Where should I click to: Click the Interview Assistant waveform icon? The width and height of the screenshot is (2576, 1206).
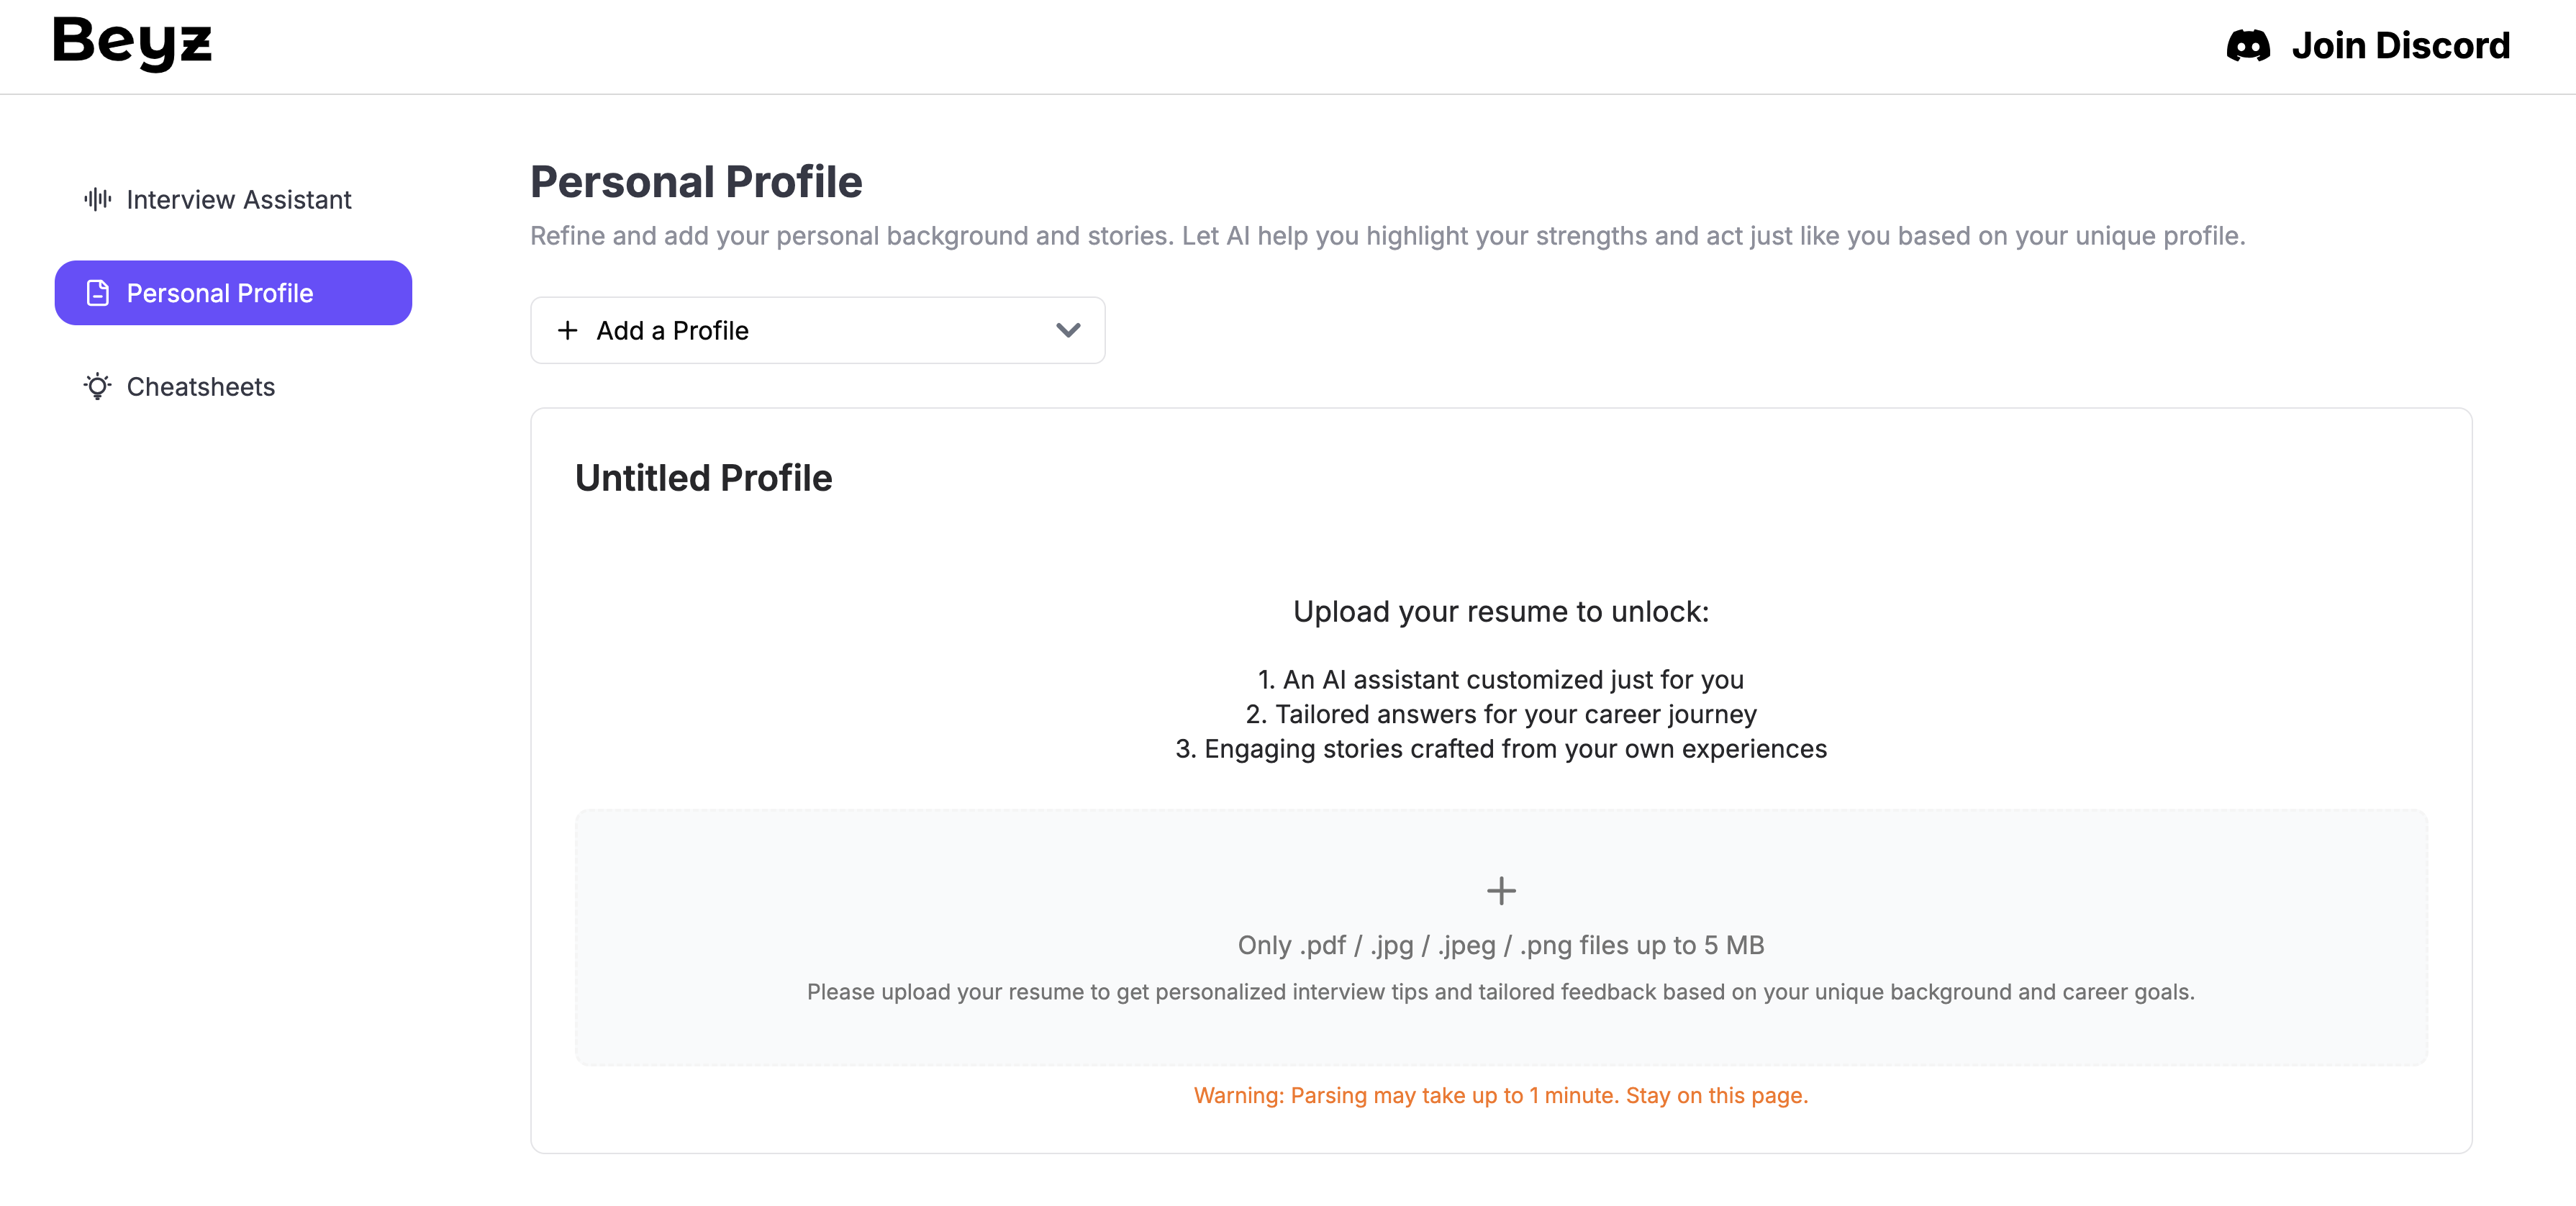pos(97,199)
